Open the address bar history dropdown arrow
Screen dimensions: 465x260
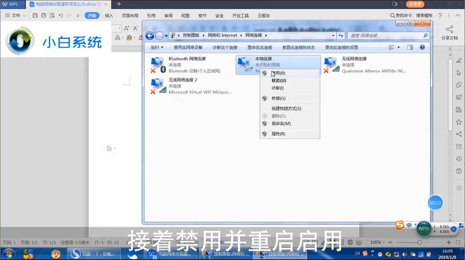click(x=333, y=35)
